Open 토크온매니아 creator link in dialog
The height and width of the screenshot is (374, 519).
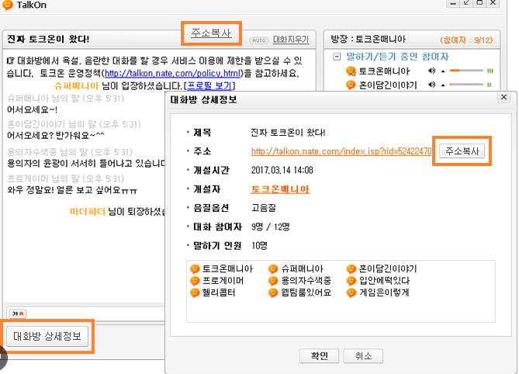(280, 189)
